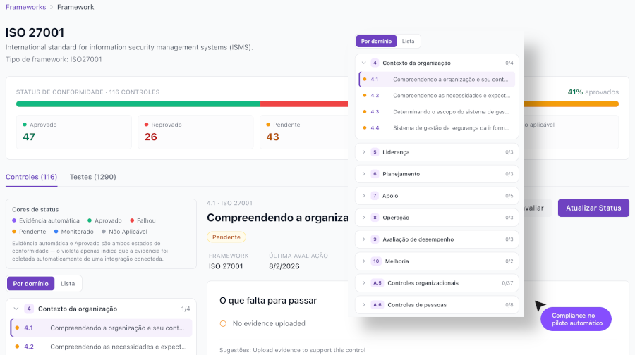
Task: Click the red Falhou legend dot
Action: click(x=132, y=220)
